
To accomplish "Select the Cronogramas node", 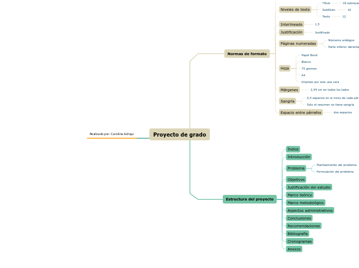I will [x=300, y=241].
